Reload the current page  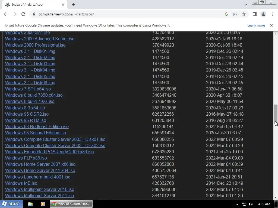point(23,14)
